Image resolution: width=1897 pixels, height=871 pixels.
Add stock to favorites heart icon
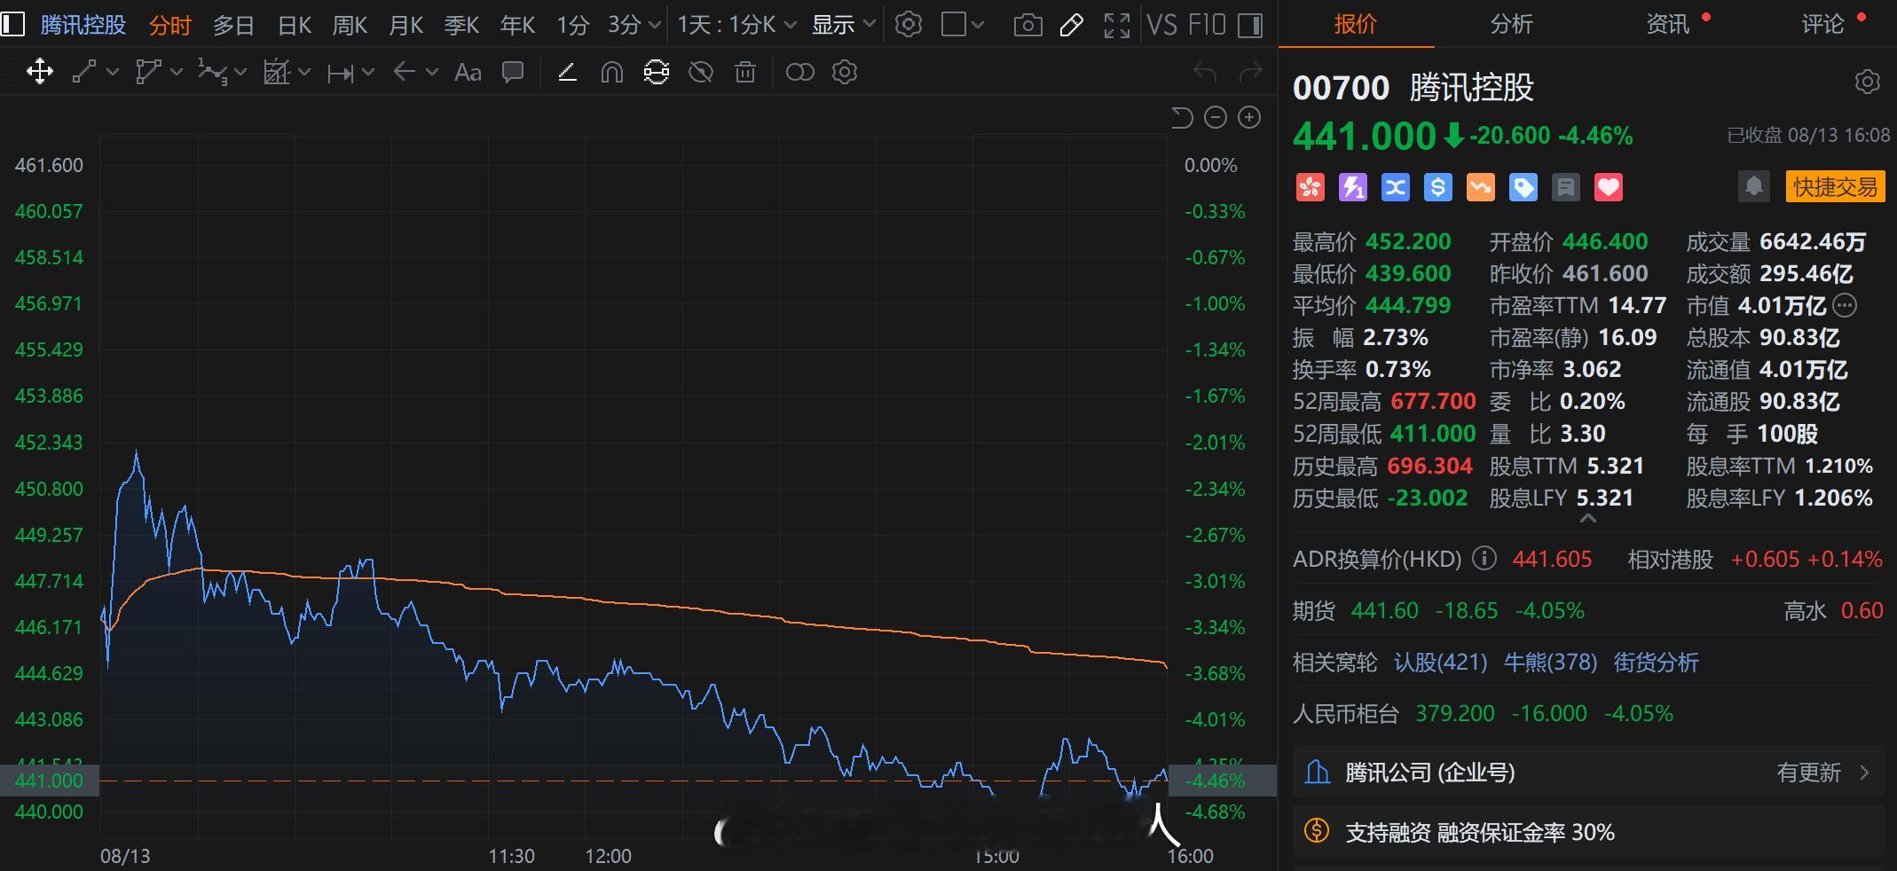coord(1609,187)
